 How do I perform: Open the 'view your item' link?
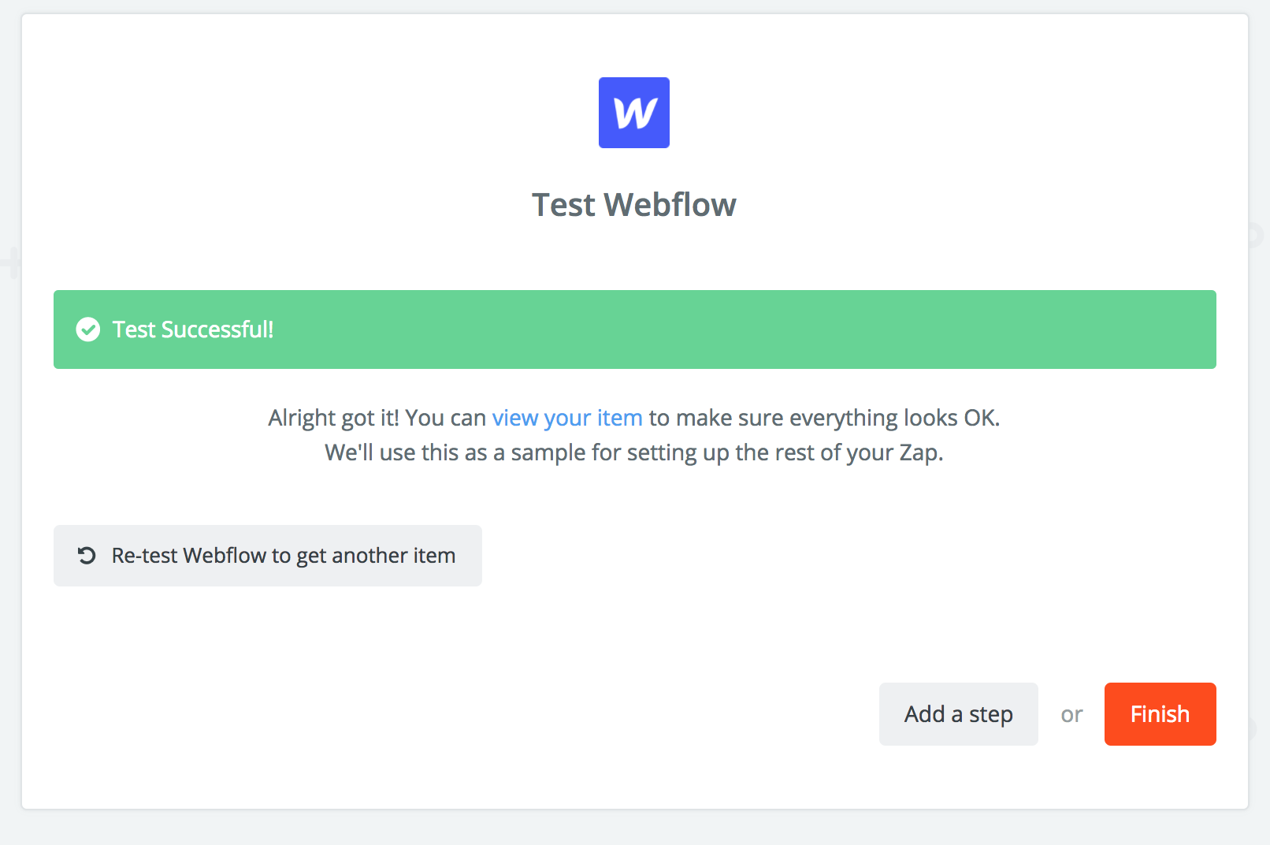[567, 418]
